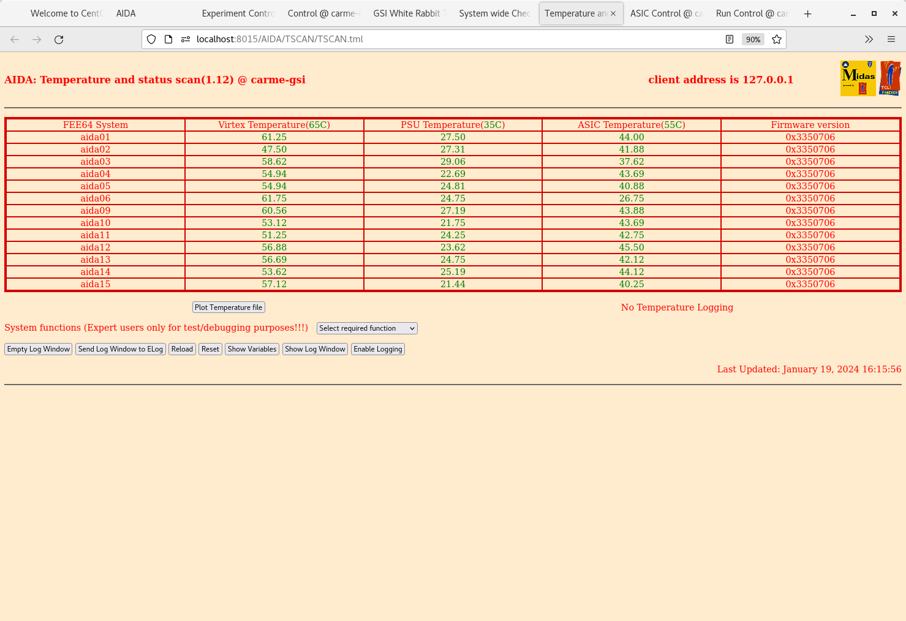
Task: Click the Empty Log Window button
Action: 39,349
